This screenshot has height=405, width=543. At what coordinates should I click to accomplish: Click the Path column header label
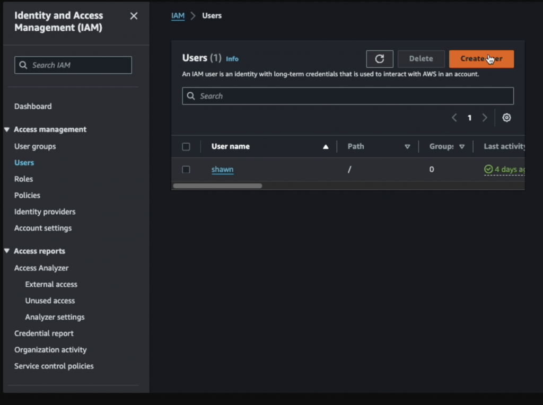356,146
